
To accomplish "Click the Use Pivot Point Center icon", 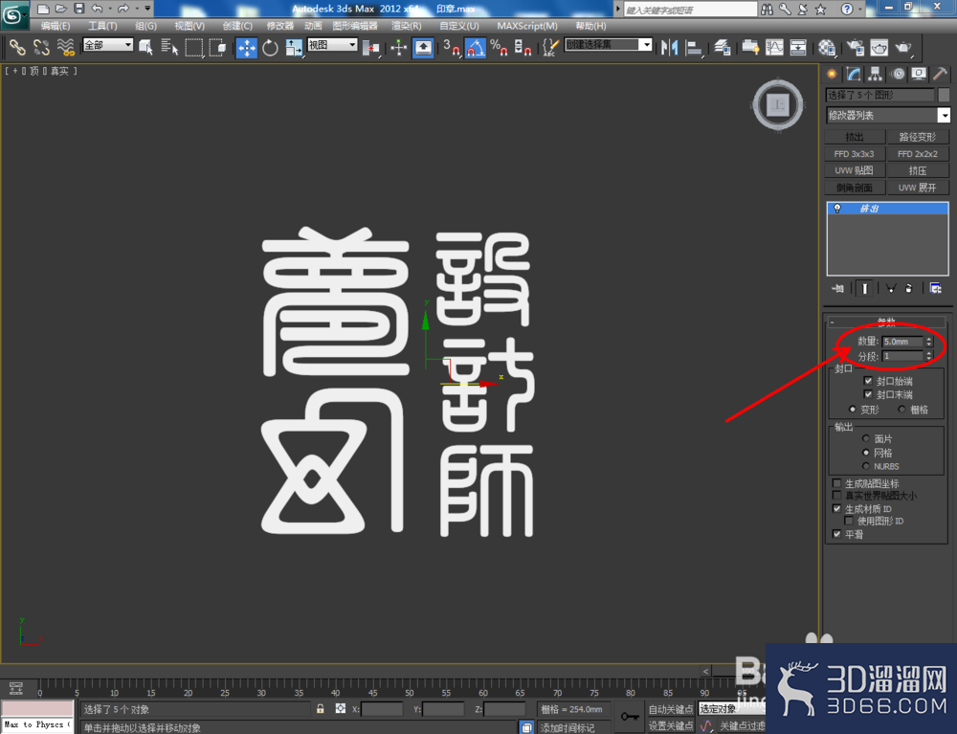I will pyautogui.click(x=370, y=48).
